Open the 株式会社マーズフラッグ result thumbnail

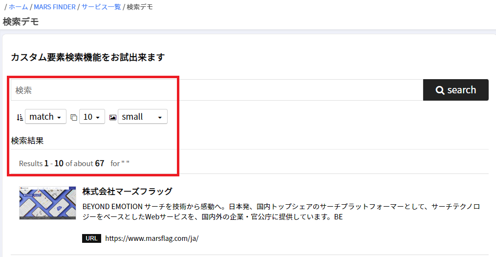point(47,203)
